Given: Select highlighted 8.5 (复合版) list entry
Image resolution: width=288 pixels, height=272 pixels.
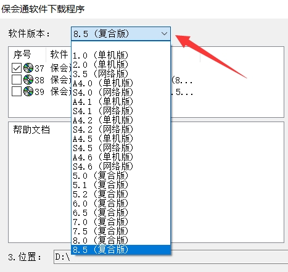Looking at the screenshot, I should tap(121, 250).
